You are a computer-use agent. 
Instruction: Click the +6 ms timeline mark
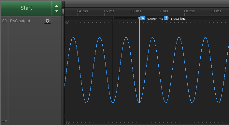[136, 11]
